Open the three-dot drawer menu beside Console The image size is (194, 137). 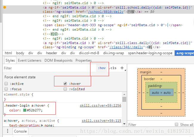pyautogui.click(x=7, y=131)
